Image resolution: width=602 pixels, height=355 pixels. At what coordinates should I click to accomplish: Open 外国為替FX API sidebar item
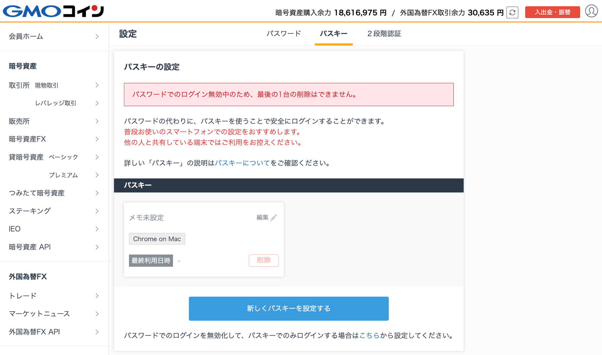[54, 332]
